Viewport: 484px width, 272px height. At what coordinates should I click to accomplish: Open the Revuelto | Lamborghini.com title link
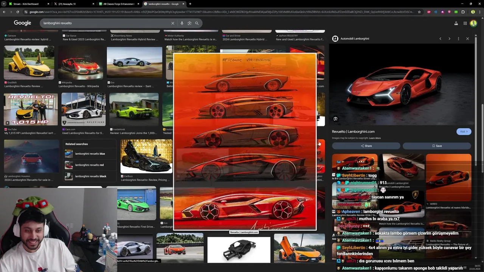point(353,131)
